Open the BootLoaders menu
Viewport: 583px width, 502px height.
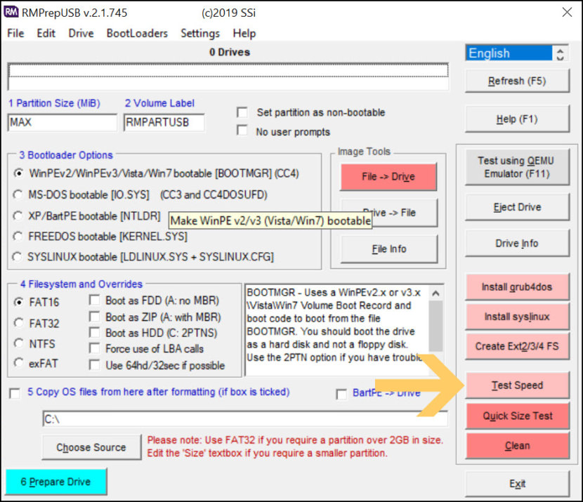138,33
